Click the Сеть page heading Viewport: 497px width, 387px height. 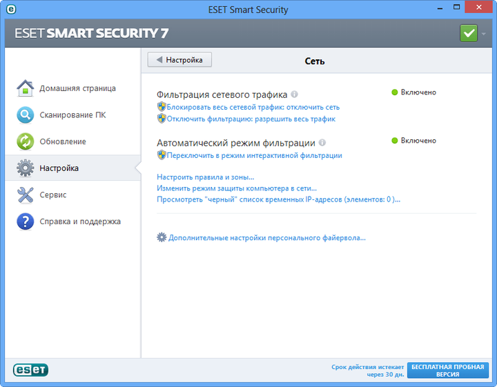point(315,61)
